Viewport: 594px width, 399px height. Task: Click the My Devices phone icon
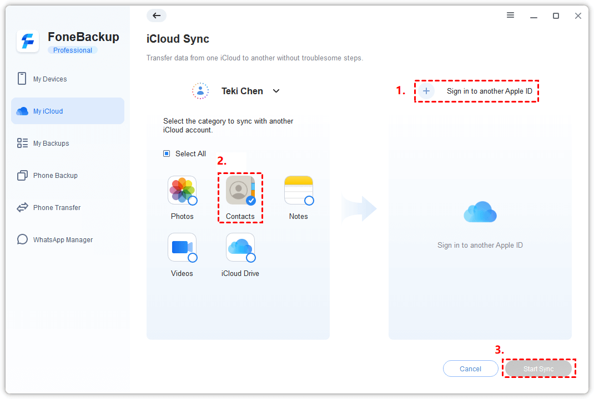[22, 79]
